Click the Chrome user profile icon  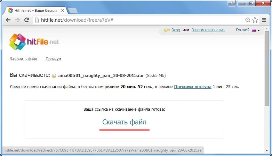coord(232,3)
